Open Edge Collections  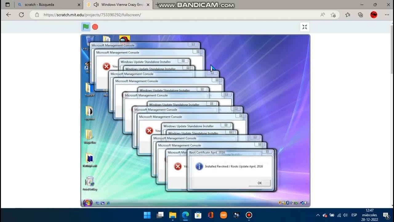(x=360, y=15)
